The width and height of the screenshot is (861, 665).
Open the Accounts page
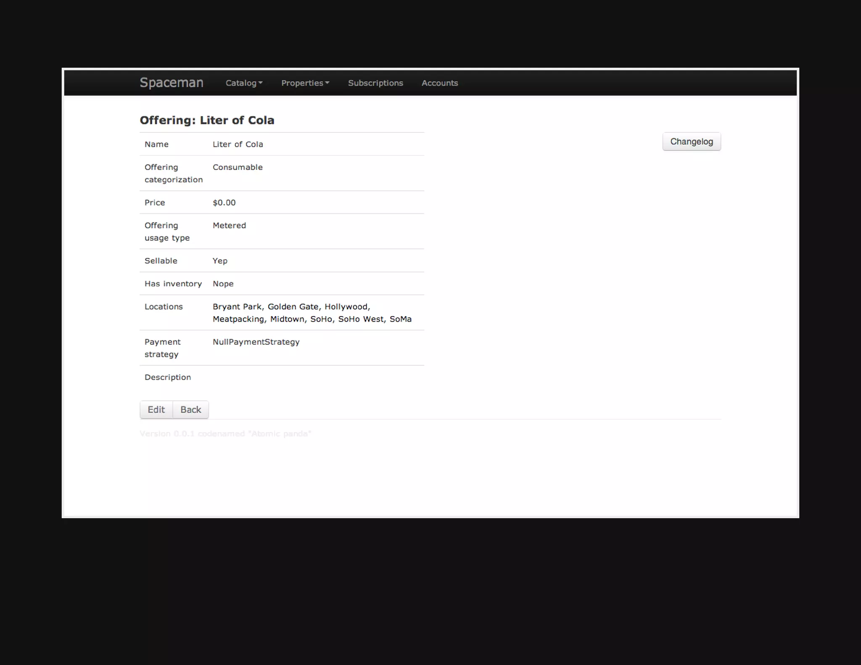point(439,83)
